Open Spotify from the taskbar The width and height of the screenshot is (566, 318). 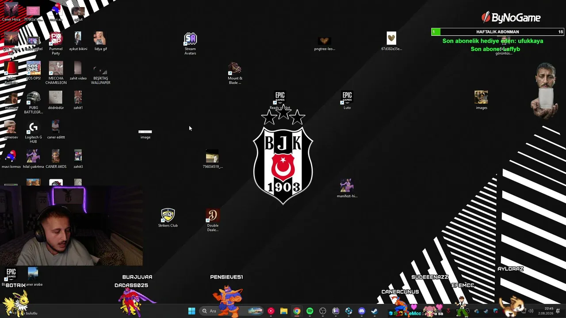[310, 311]
